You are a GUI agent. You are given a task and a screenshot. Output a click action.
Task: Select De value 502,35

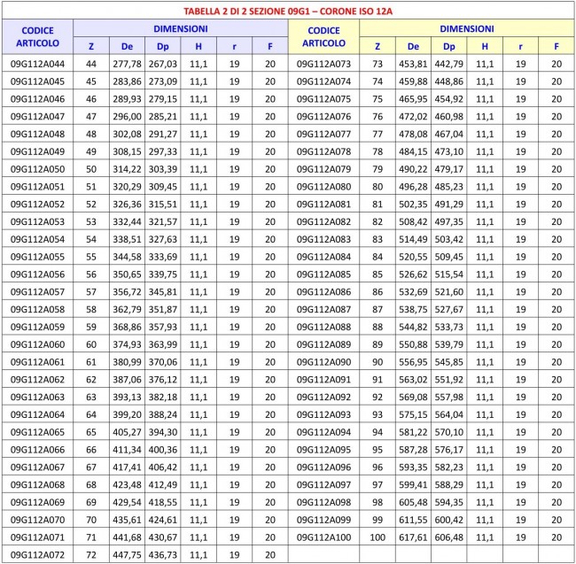413,205
